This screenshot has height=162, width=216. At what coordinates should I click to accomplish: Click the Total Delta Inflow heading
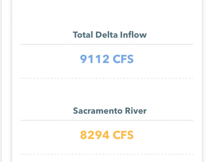tap(110, 35)
